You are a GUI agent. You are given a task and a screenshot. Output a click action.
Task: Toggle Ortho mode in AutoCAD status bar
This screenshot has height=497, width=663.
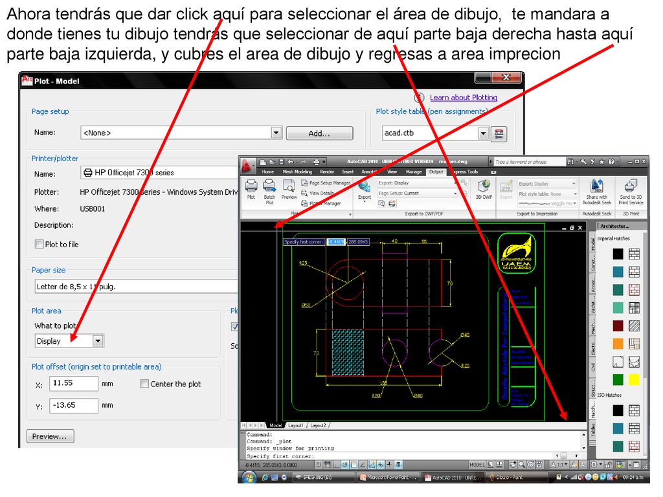(x=336, y=465)
